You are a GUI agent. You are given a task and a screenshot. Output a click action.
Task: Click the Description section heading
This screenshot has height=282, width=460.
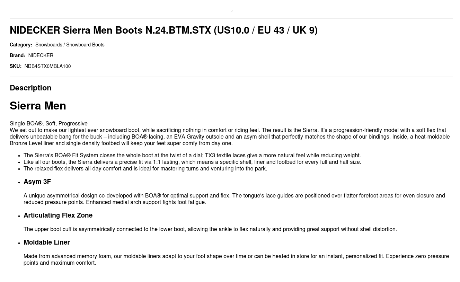click(x=30, y=88)
